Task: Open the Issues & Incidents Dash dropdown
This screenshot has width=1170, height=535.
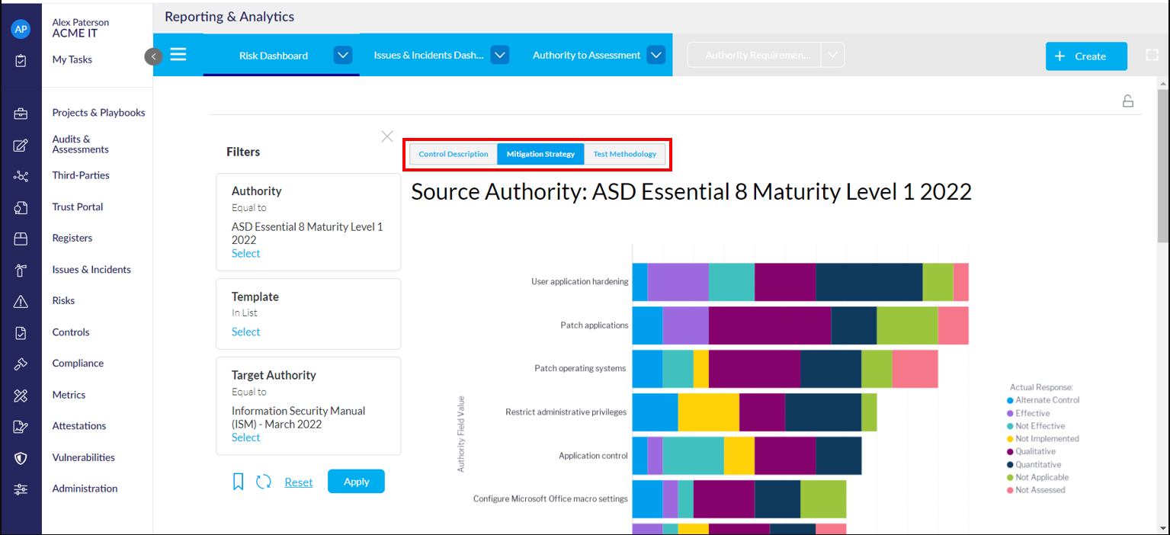Action: tap(499, 55)
